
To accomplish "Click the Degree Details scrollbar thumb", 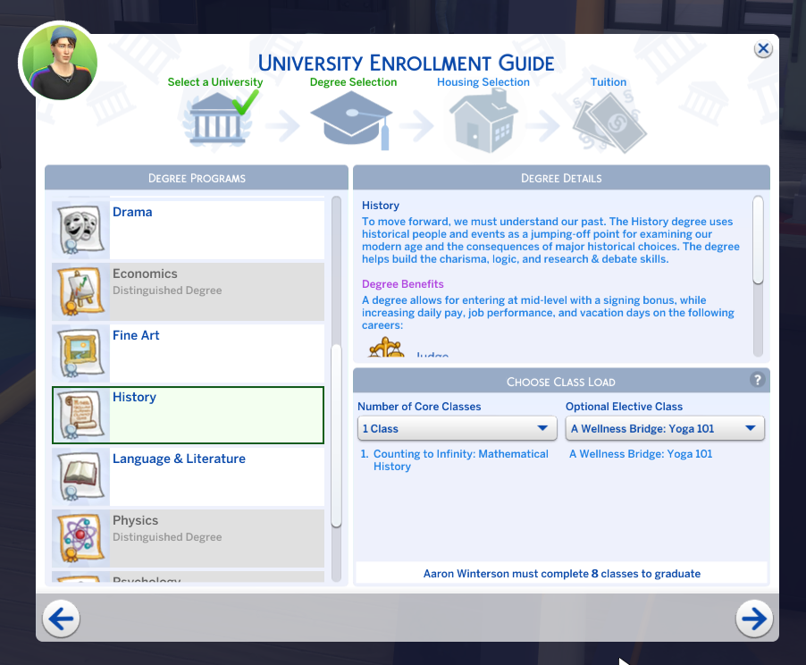I will click(x=758, y=240).
